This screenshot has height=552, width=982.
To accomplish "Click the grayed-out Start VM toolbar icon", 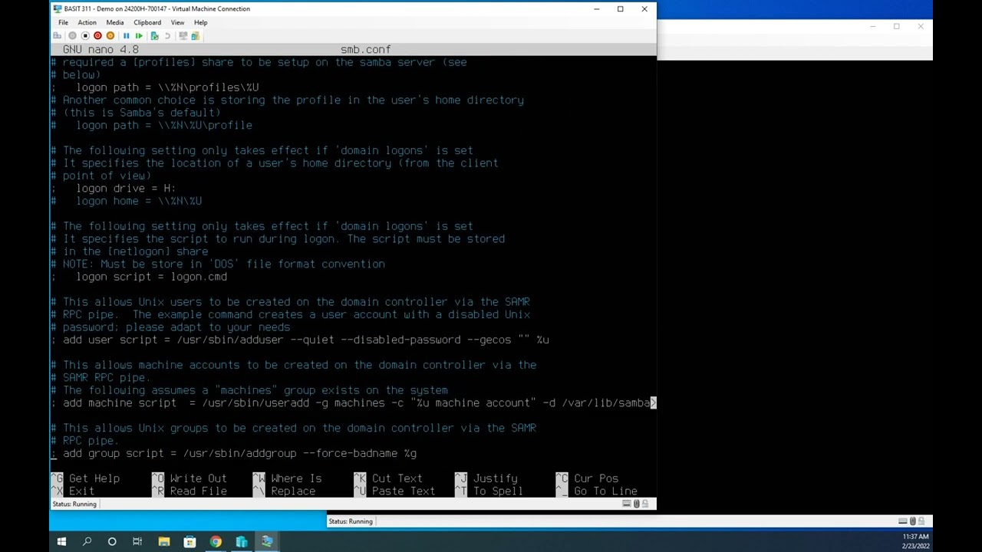I will click(72, 36).
